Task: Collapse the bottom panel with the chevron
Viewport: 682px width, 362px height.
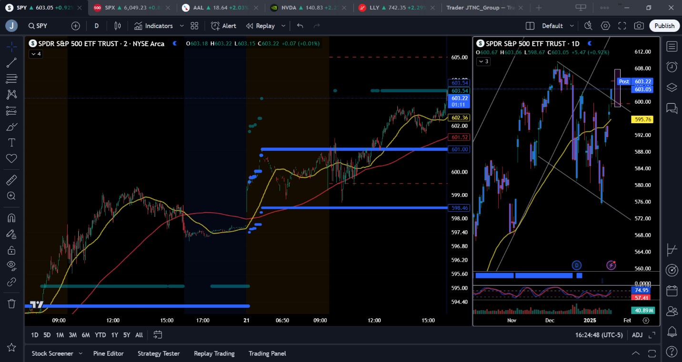Action: tap(635, 353)
